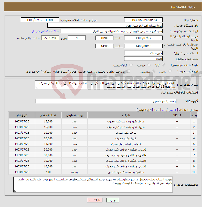Click the remaining time 22:51:41 field
Image resolution: width=202 pixels, height=207 pixels.
(x=50, y=38)
